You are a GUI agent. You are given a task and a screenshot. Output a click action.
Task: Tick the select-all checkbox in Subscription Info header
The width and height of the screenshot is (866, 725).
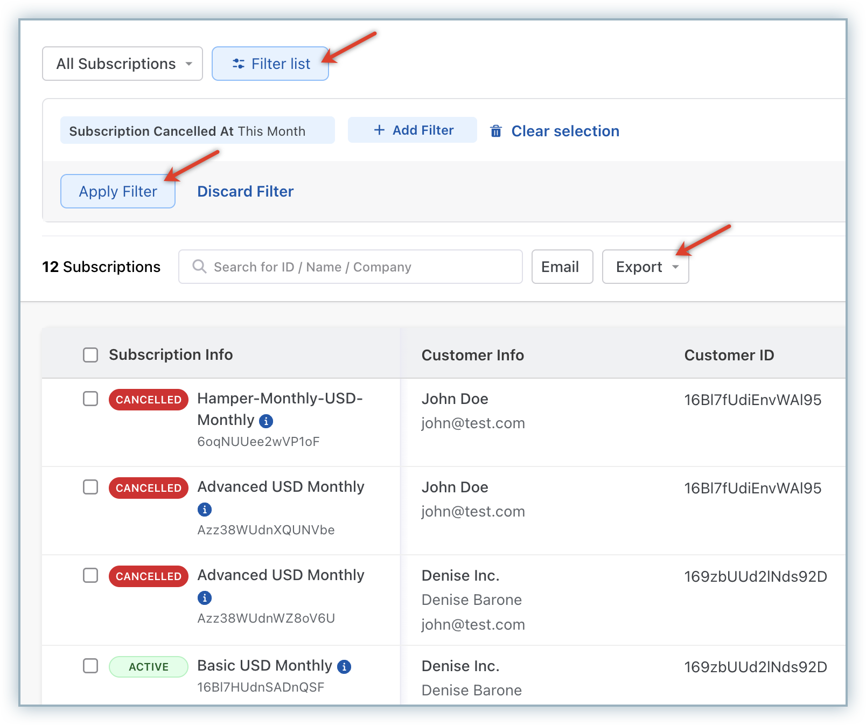pos(90,355)
